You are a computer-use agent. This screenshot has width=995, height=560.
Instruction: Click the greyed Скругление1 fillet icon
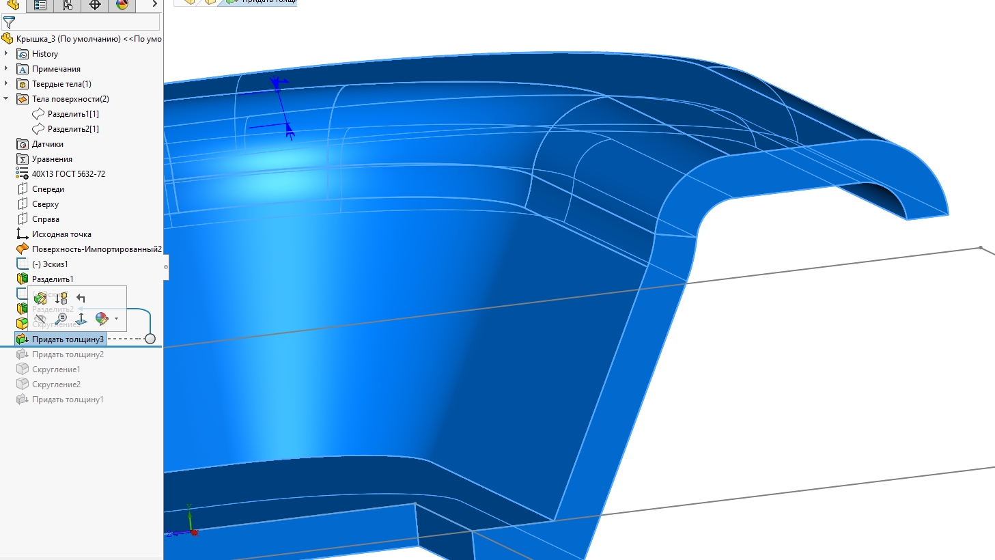coord(23,369)
